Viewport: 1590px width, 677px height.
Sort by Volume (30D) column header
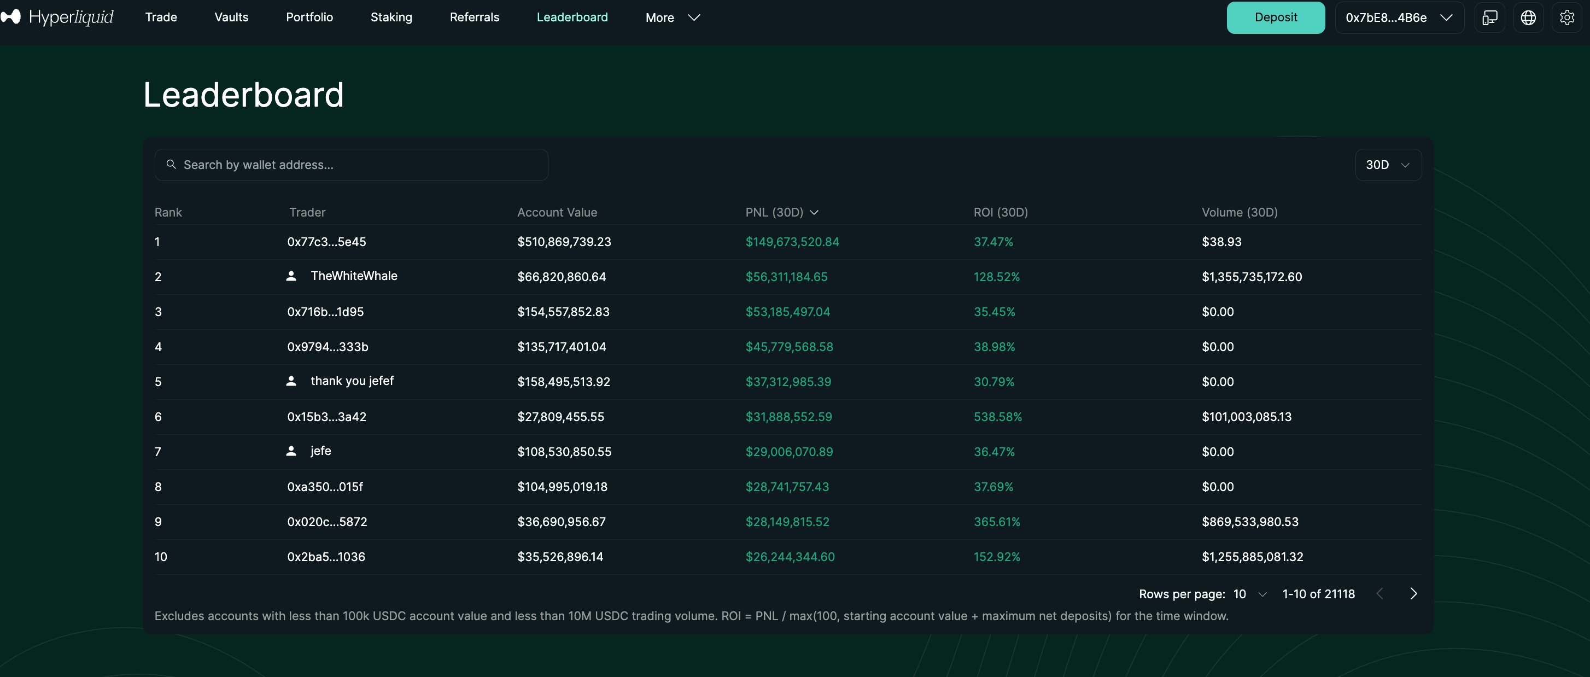click(1239, 212)
